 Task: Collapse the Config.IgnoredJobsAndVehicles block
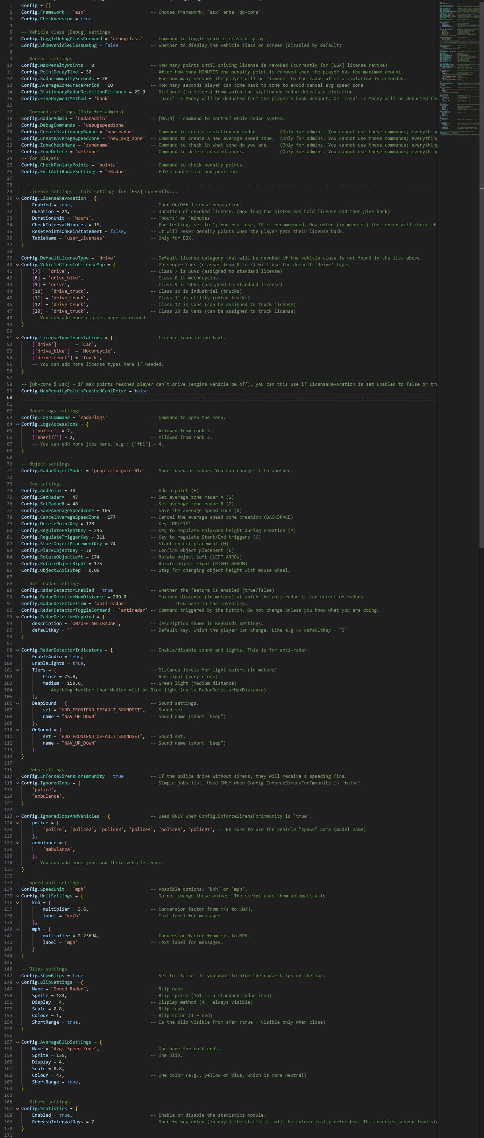[x=17, y=816]
